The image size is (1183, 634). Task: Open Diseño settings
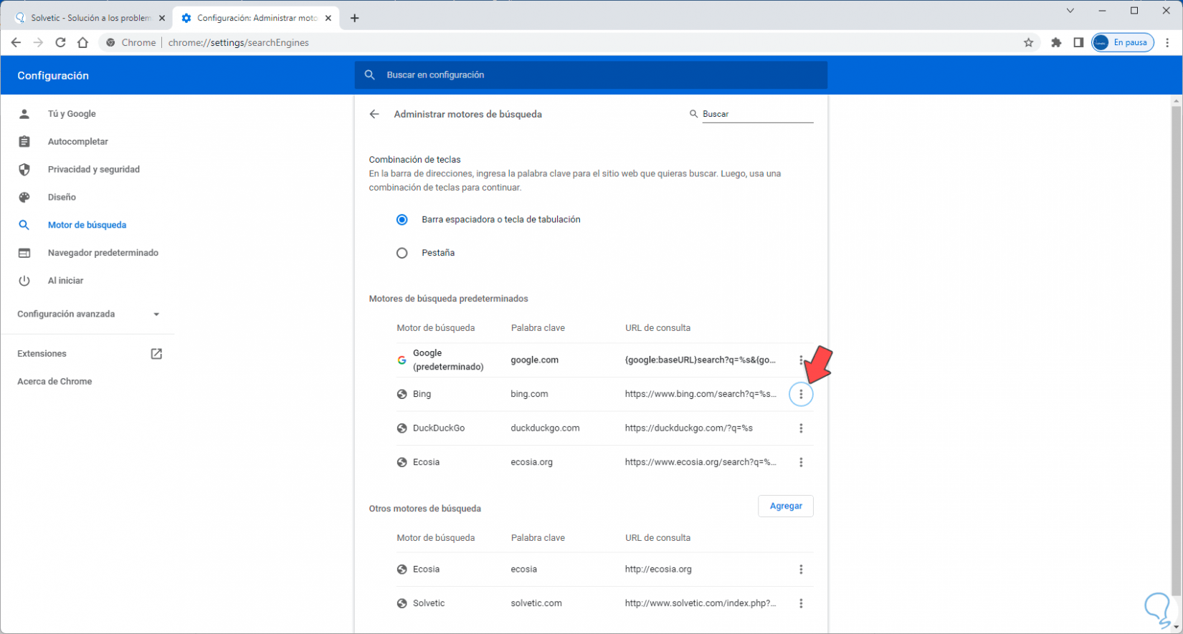pyautogui.click(x=62, y=197)
